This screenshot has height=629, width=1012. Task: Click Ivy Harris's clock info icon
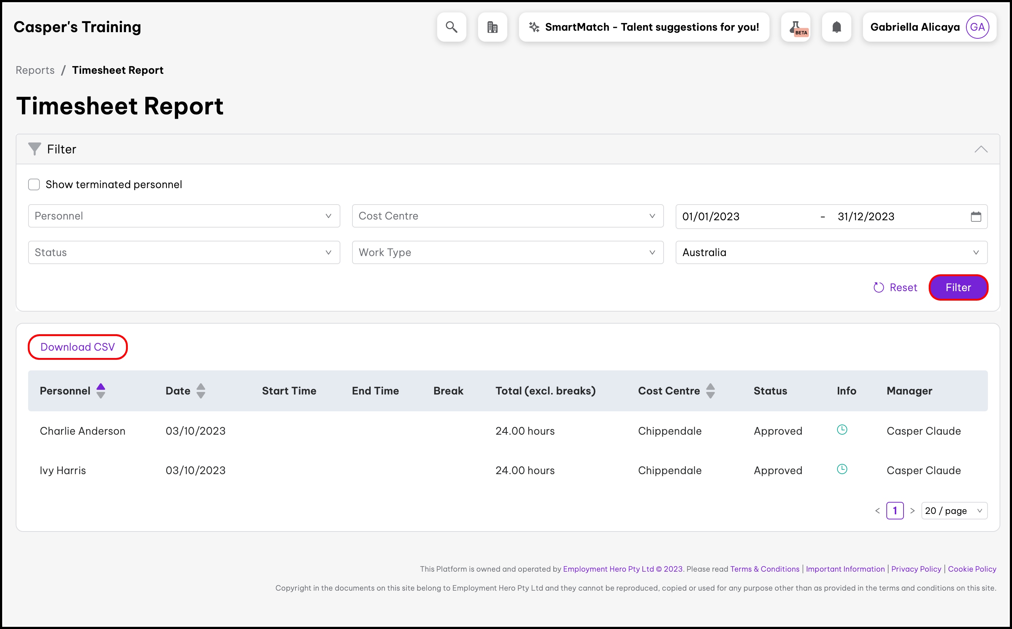click(x=842, y=469)
